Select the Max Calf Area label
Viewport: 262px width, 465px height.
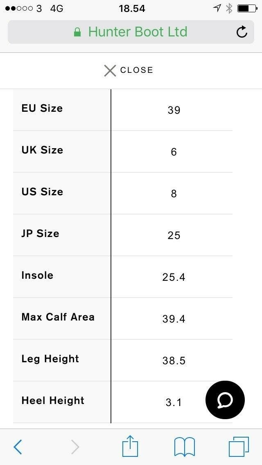tap(58, 317)
